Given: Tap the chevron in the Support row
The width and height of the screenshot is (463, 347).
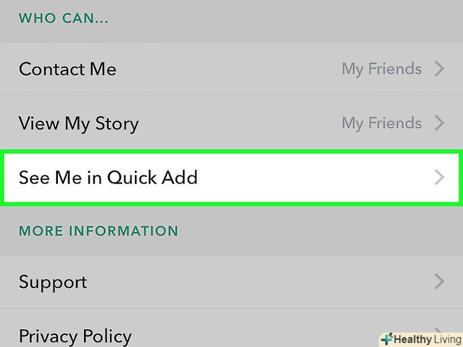Looking at the screenshot, I should tap(439, 282).
